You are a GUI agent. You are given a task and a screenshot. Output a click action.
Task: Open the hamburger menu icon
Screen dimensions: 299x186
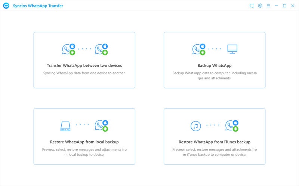point(268,6)
